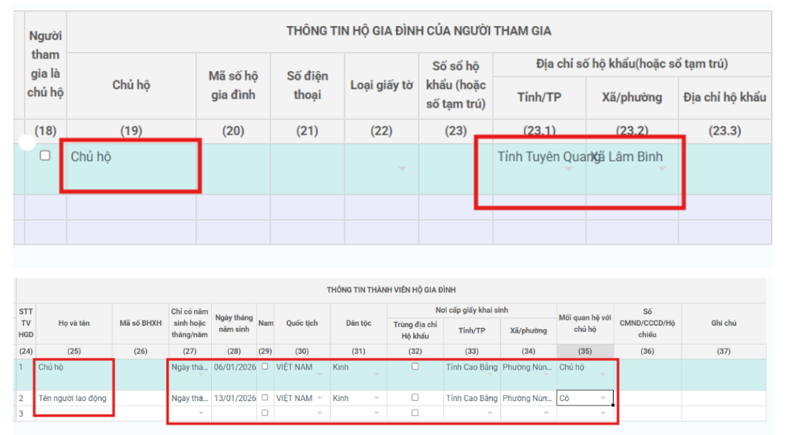Viewport: 788px width, 435px height.
Task: Select the birth date cell '13/01/2026'
Action: point(233,398)
